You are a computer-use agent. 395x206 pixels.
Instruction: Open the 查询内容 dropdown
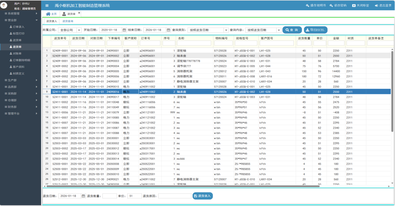[279, 30]
